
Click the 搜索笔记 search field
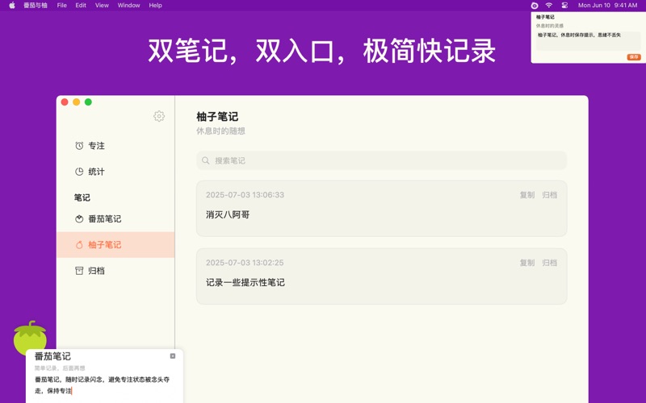(381, 160)
